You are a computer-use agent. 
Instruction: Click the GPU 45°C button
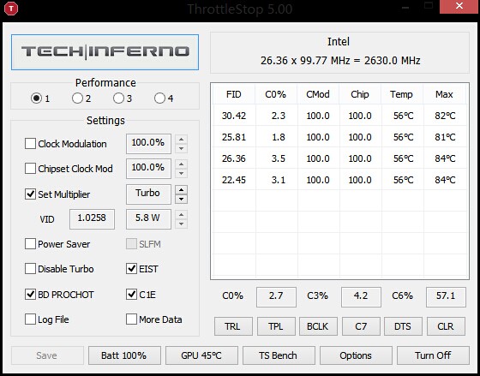[x=201, y=355]
